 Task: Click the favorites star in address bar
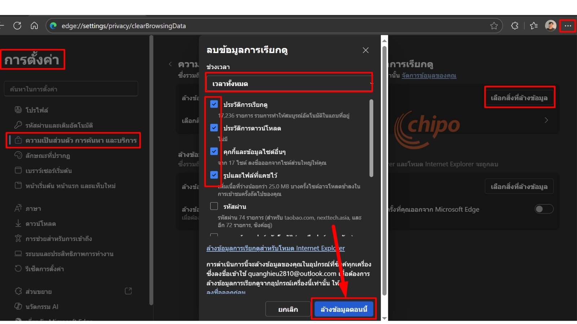tap(494, 26)
